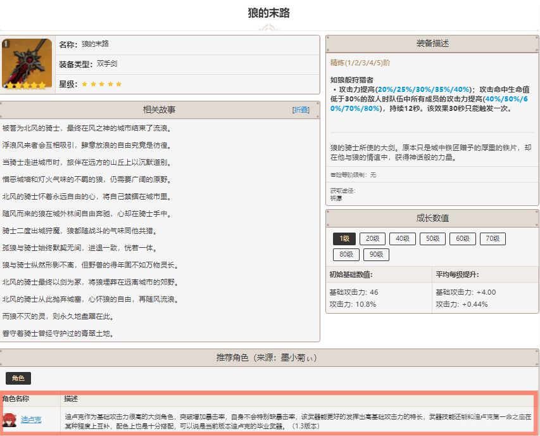Image resolution: width=540 pixels, height=436 pixels.
Task: Click the 初始基础数值 column header
Action: [351, 274]
